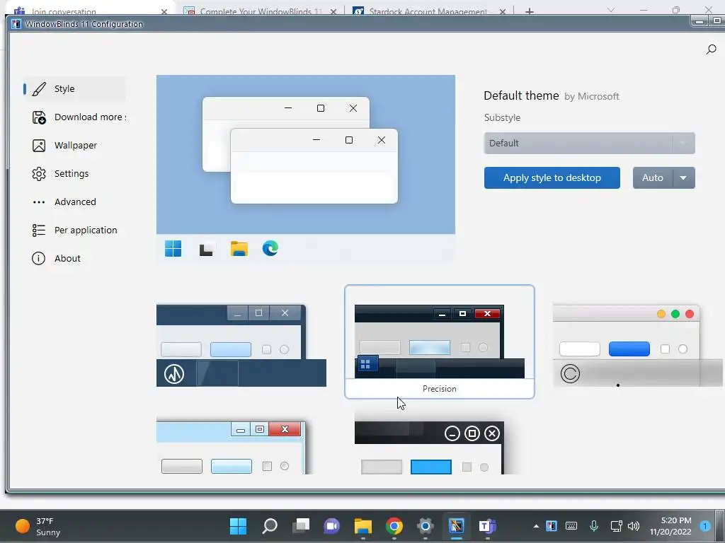Select the dark blue style thumbnail

[x=241, y=345]
